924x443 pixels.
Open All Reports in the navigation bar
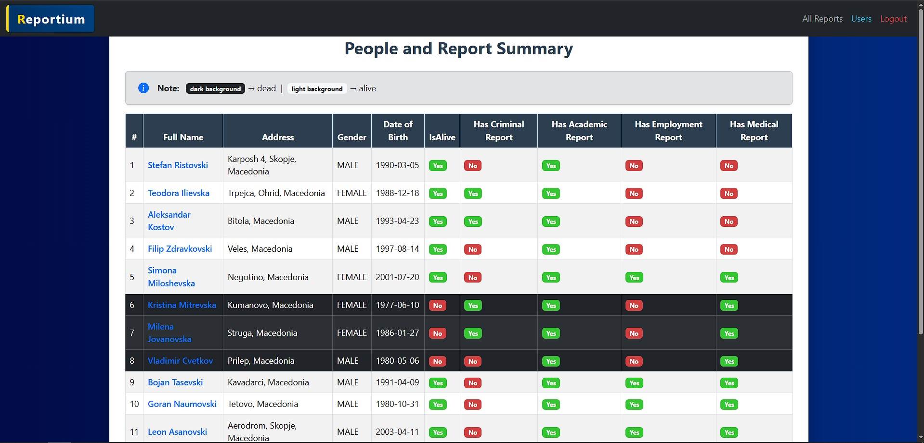click(822, 19)
